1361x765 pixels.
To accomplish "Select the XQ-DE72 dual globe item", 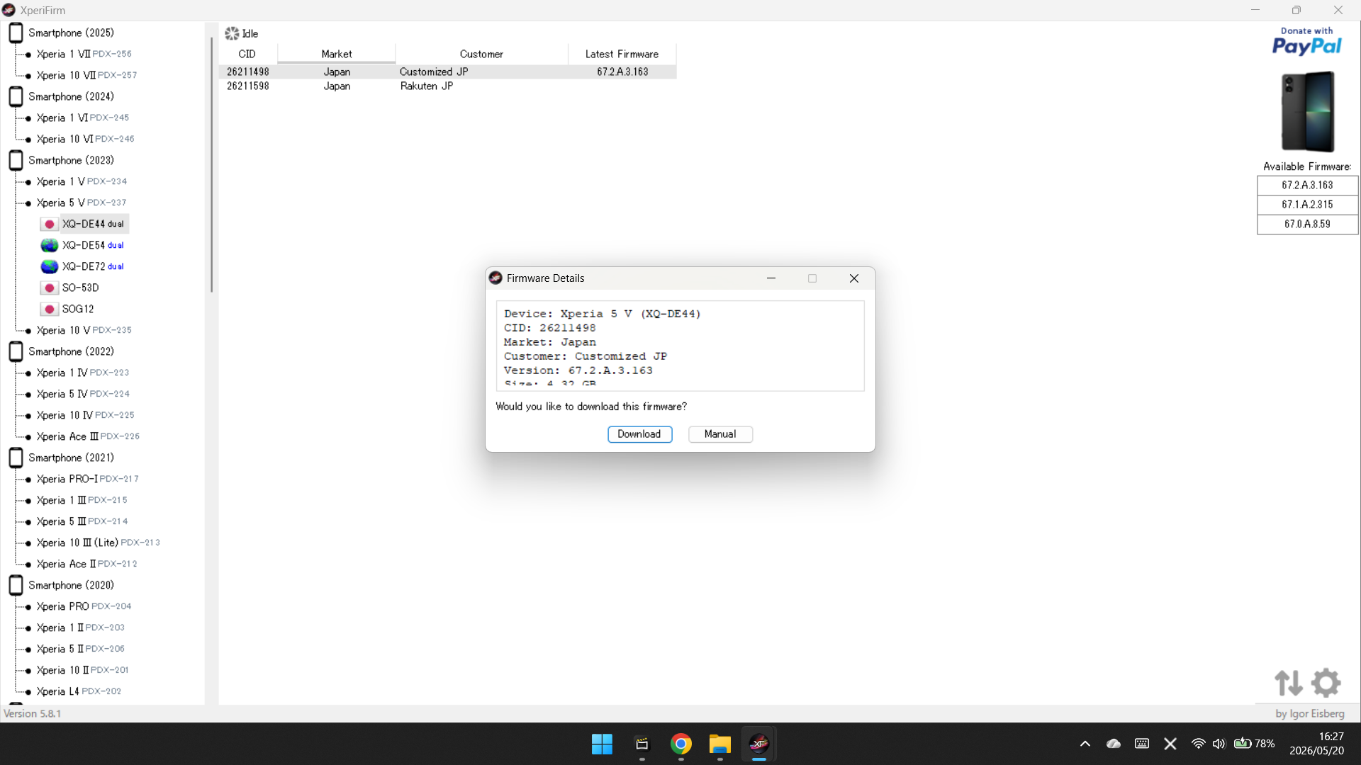I will 82,266.
